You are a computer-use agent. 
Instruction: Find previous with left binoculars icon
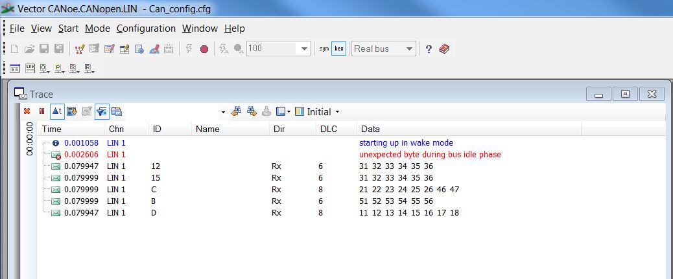[237, 111]
